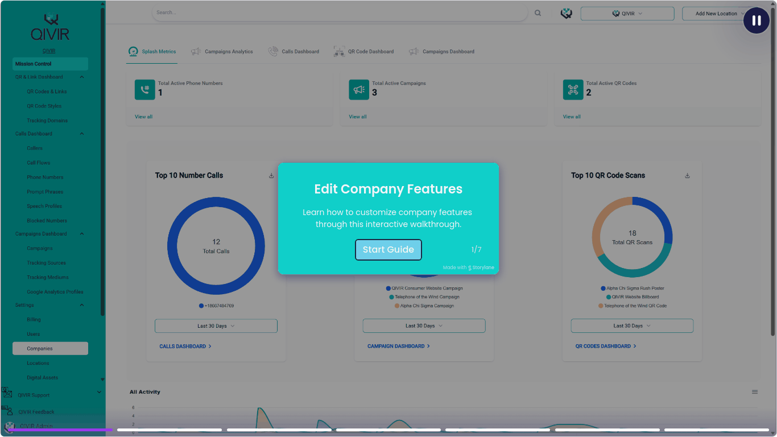The width and height of the screenshot is (777, 437).
Task: Open Users under Settings
Action: coord(33,335)
